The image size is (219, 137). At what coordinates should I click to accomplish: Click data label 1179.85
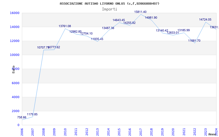coord(32,114)
